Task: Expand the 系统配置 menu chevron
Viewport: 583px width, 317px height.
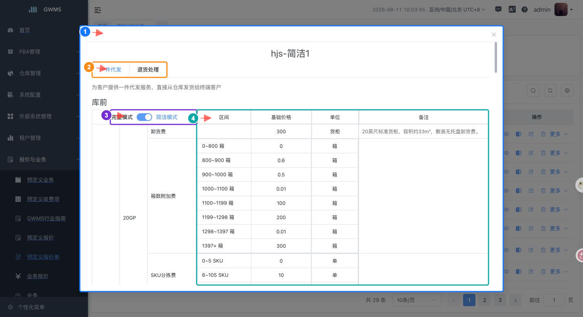Action: [x=78, y=95]
